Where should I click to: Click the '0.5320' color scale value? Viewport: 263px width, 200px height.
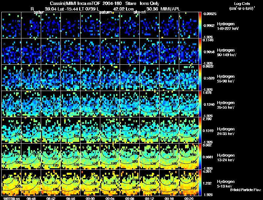[208, 78]
